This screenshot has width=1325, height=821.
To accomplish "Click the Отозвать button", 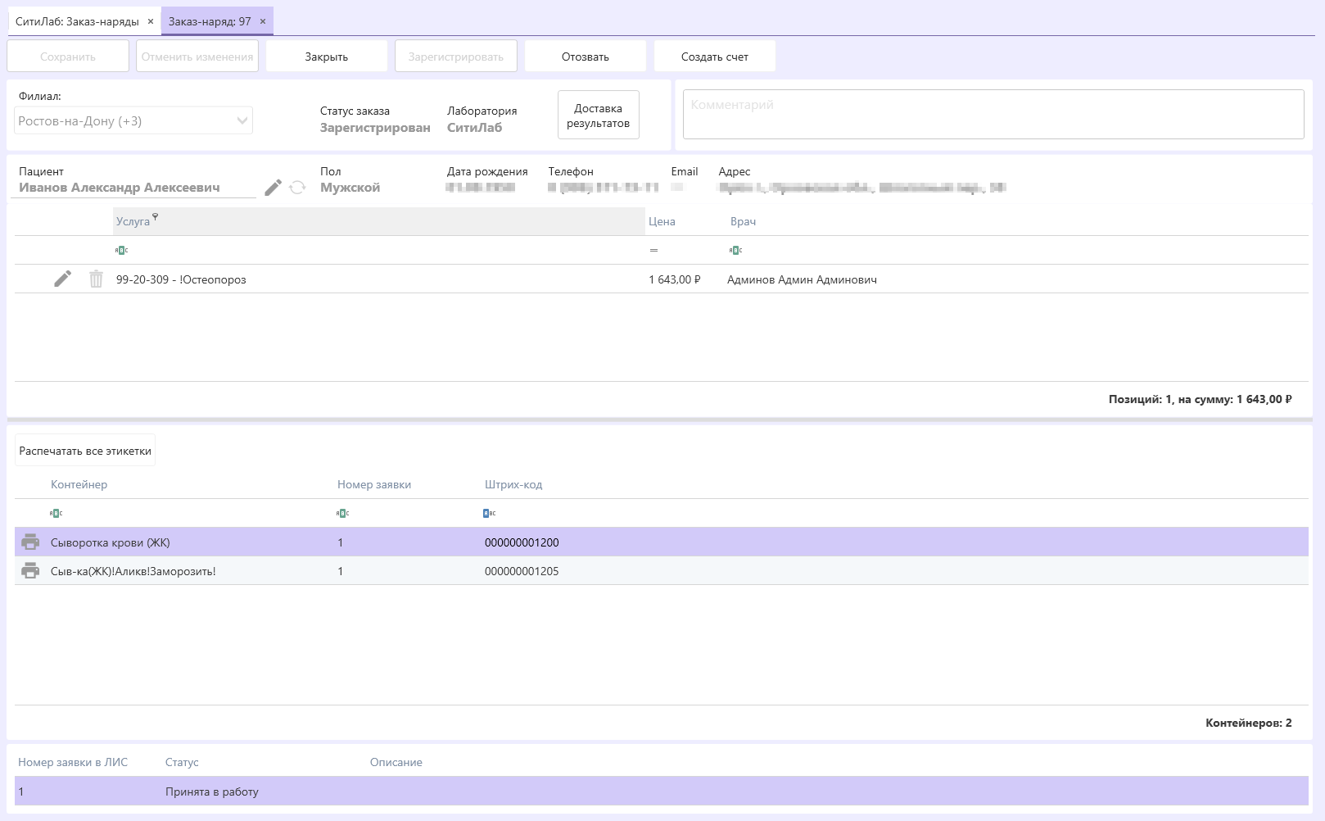I will tap(586, 57).
